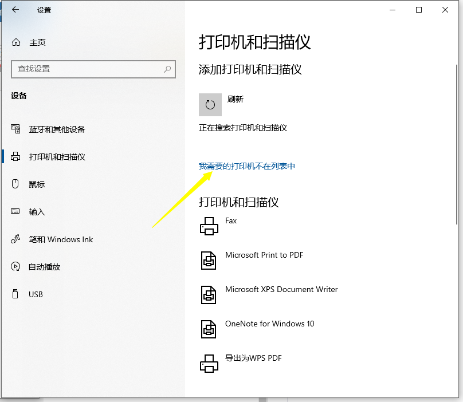This screenshot has height=402, width=463.
Task: Click the mouse icon in the sidebar
Action: [15, 184]
